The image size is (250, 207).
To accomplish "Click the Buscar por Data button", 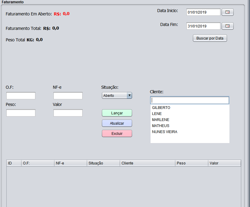I will [x=210, y=38].
